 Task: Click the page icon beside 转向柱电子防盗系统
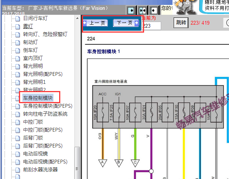click(18, 114)
